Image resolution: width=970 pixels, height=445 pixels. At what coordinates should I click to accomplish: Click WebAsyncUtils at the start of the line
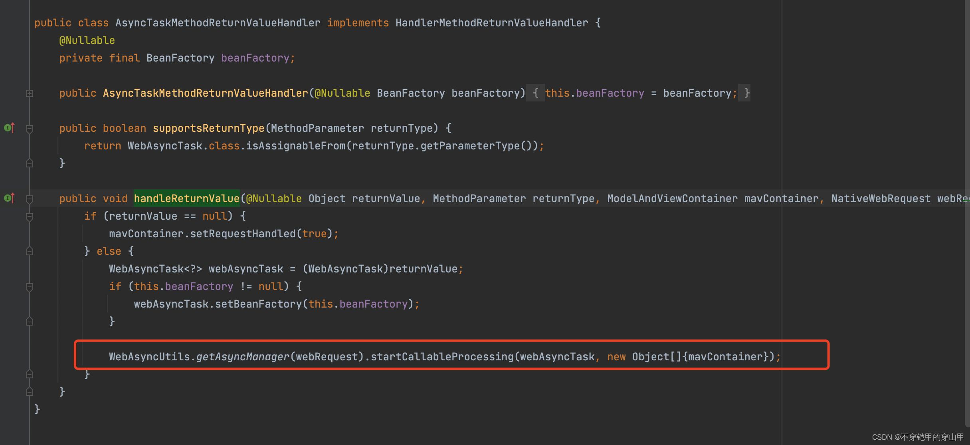(x=149, y=357)
